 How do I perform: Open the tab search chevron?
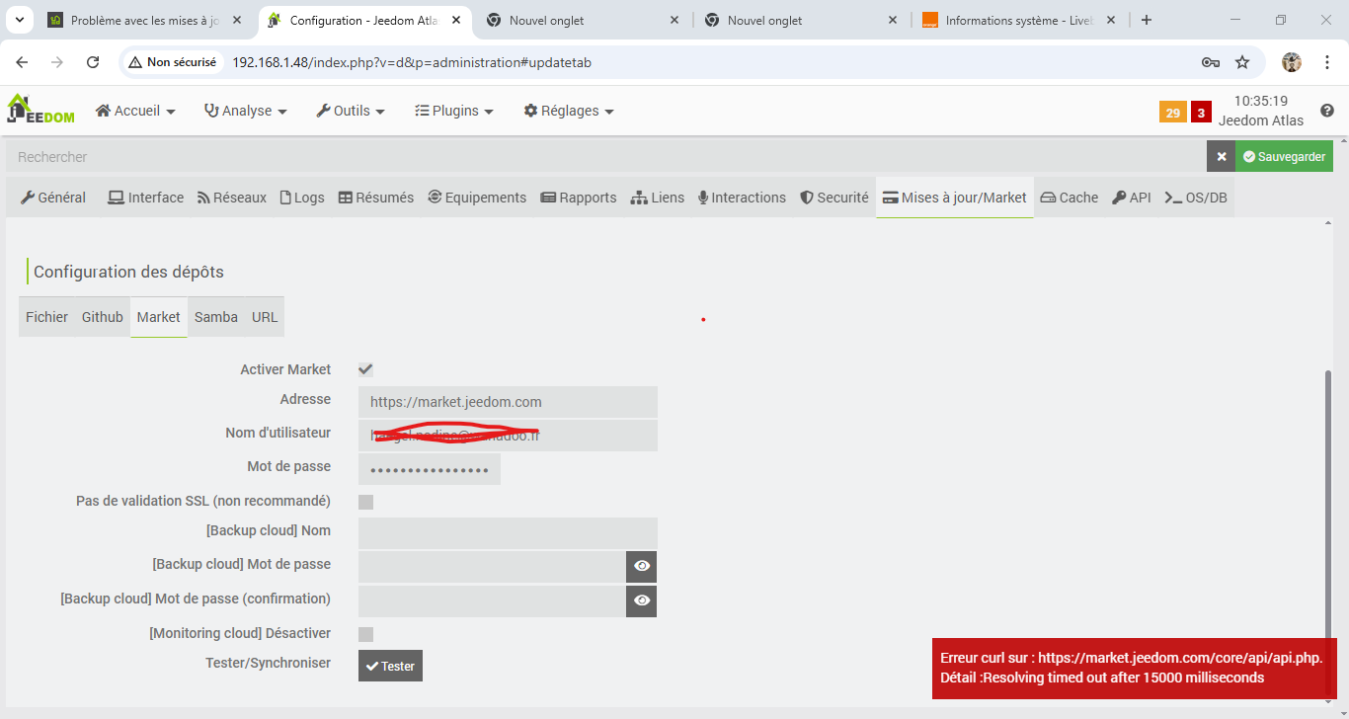pos(20,20)
